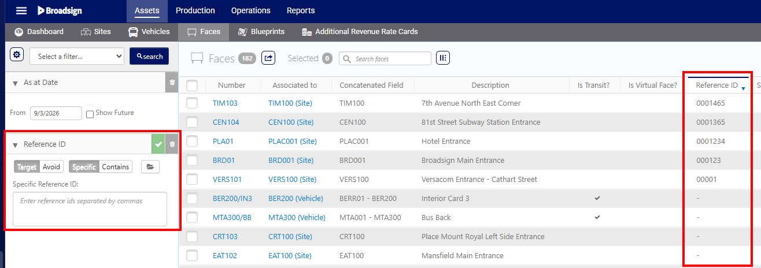This screenshot has width=761, height=268.
Task: Open the CEN100 (Site) link
Action: pyautogui.click(x=292, y=122)
